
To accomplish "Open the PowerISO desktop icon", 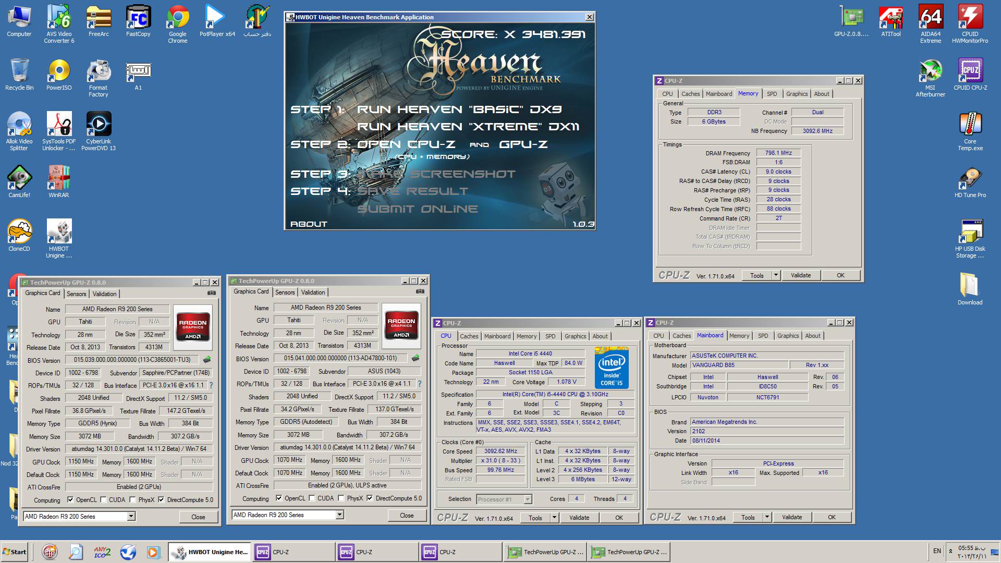I will click(x=59, y=75).
